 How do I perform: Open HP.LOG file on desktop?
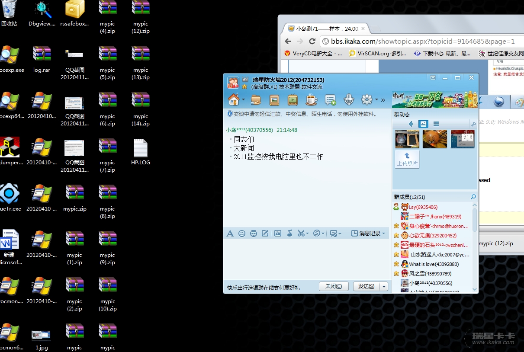tap(141, 152)
